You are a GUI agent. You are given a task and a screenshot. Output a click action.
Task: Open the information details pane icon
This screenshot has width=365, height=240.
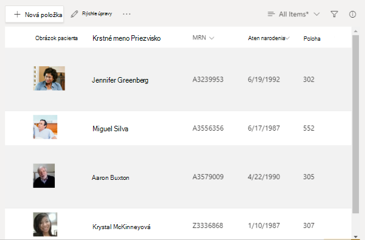click(x=352, y=14)
